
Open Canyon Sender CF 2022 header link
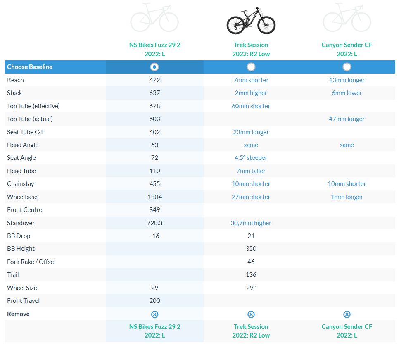[347, 50]
